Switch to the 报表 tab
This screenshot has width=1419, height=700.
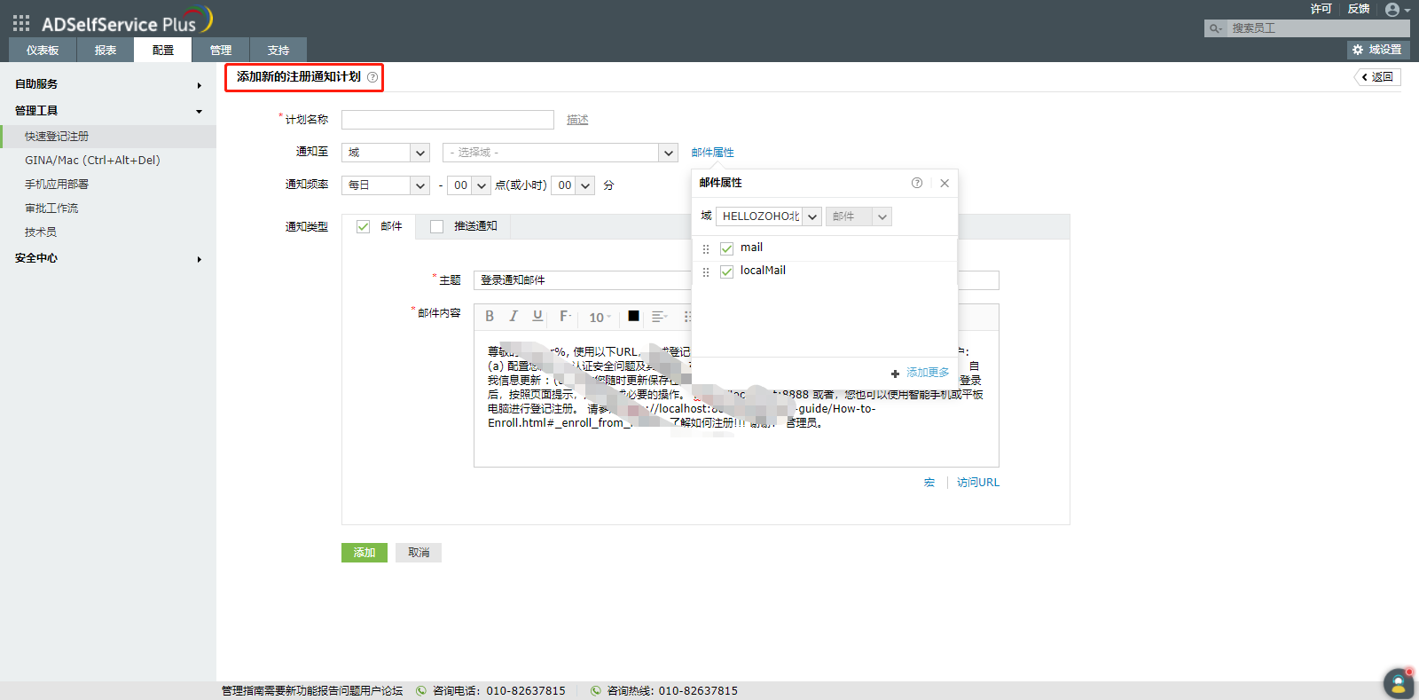pos(106,51)
